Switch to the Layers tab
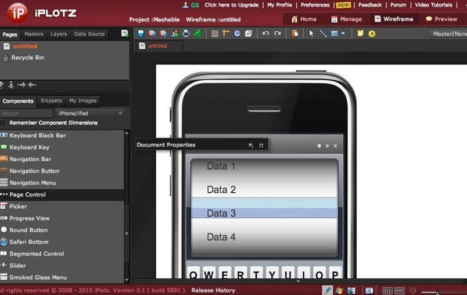The height and width of the screenshot is (295, 467). click(x=59, y=34)
